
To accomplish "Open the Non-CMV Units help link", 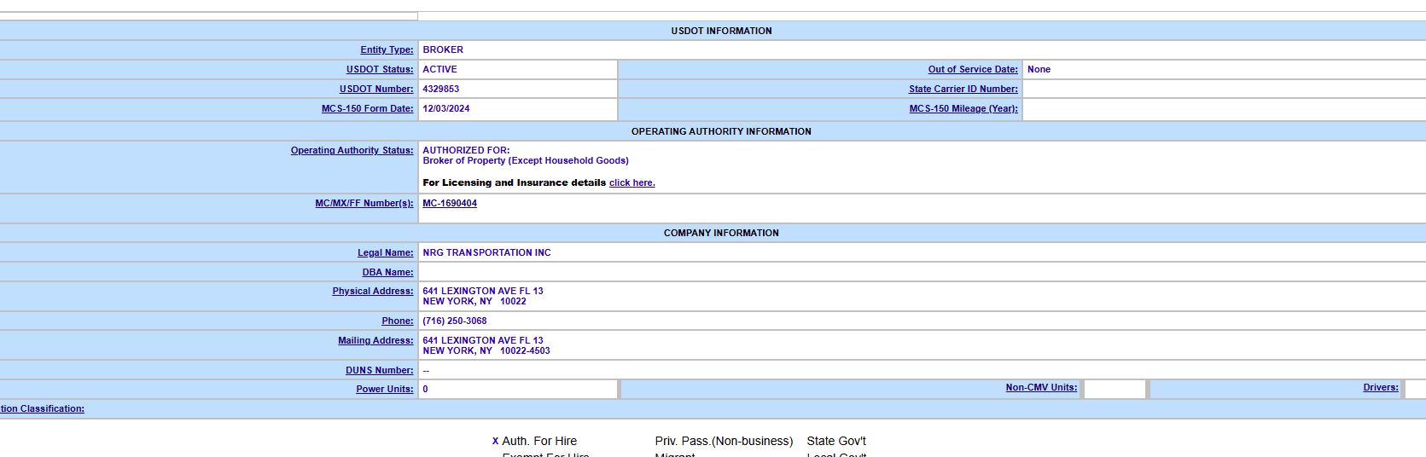I will tap(1041, 388).
